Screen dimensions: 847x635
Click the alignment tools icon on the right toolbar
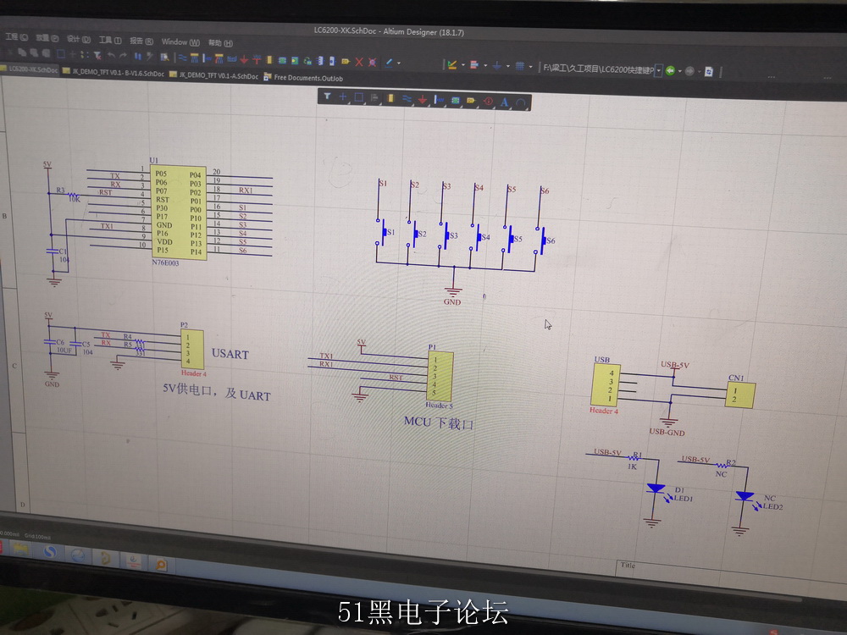[x=474, y=65]
